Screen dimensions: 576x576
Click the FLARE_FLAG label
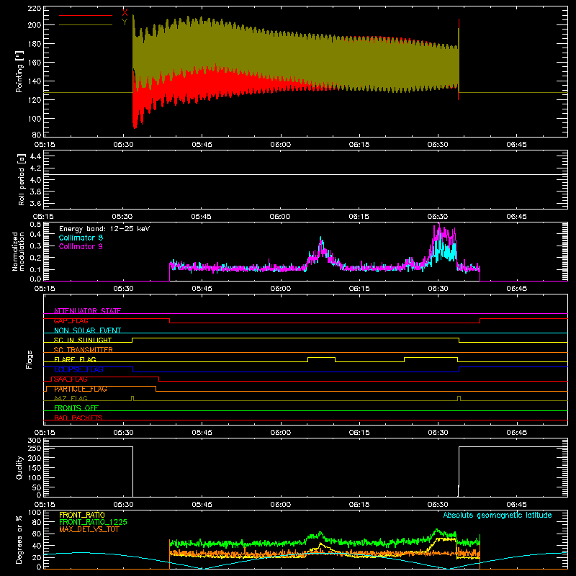(75, 359)
